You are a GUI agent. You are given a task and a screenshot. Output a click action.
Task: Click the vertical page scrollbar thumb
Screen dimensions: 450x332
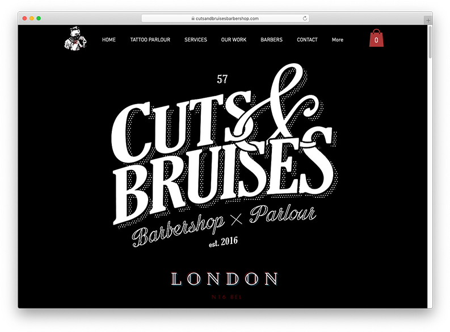click(430, 42)
